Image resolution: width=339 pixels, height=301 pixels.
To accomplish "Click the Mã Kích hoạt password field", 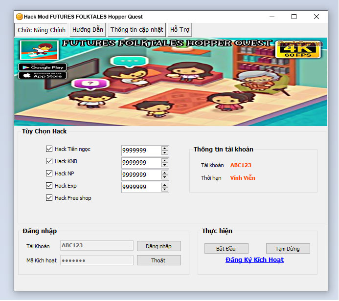I will click(x=97, y=260).
